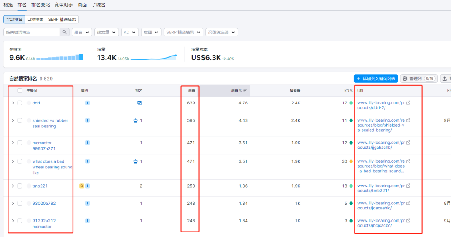Click crown featured snippet icon for bad wheel bearing row
Image resolution: width=451 pixels, height=237 pixels.
point(135,161)
